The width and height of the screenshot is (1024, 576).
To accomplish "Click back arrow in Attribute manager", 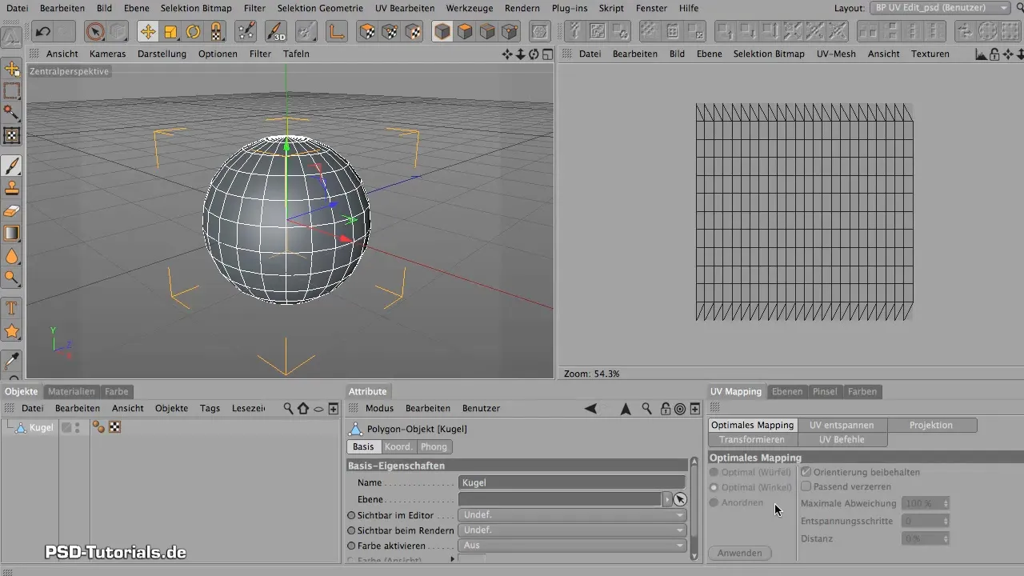I will (590, 409).
